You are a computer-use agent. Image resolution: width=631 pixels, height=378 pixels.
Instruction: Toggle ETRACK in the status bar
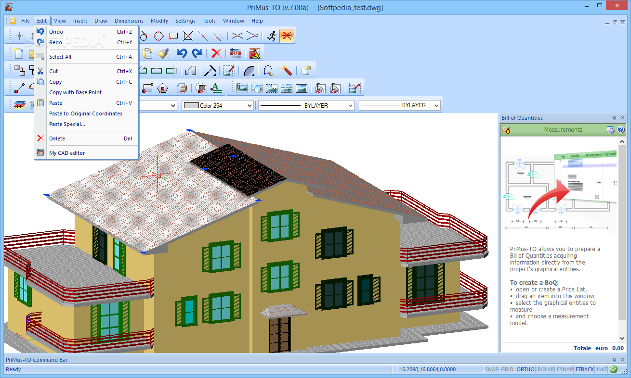[x=585, y=369]
